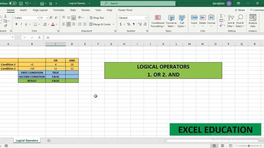Click the Format Painter brush icon
Image resolution: width=264 pixels, height=148 pixels.
click(5, 25)
